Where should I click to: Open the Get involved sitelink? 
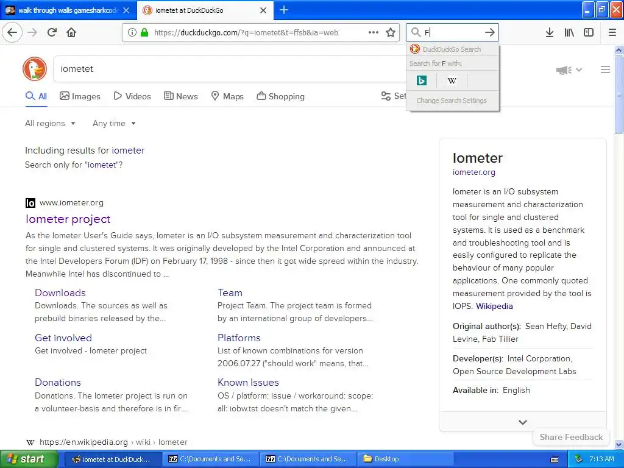click(x=63, y=338)
